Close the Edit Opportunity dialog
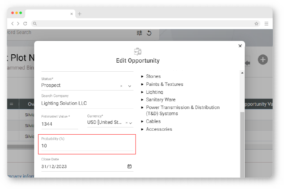 (x=240, y=46)
